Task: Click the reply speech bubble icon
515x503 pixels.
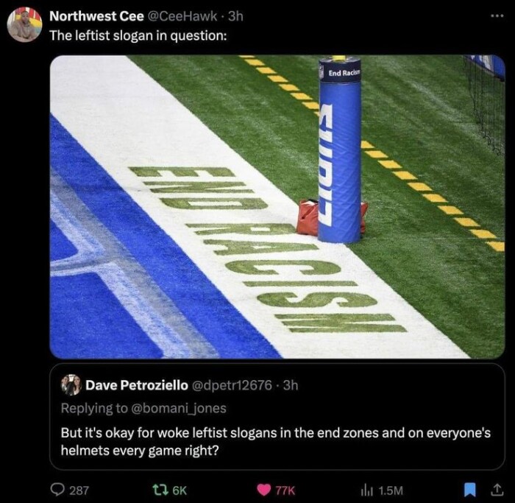Action: tap(56, 489)
